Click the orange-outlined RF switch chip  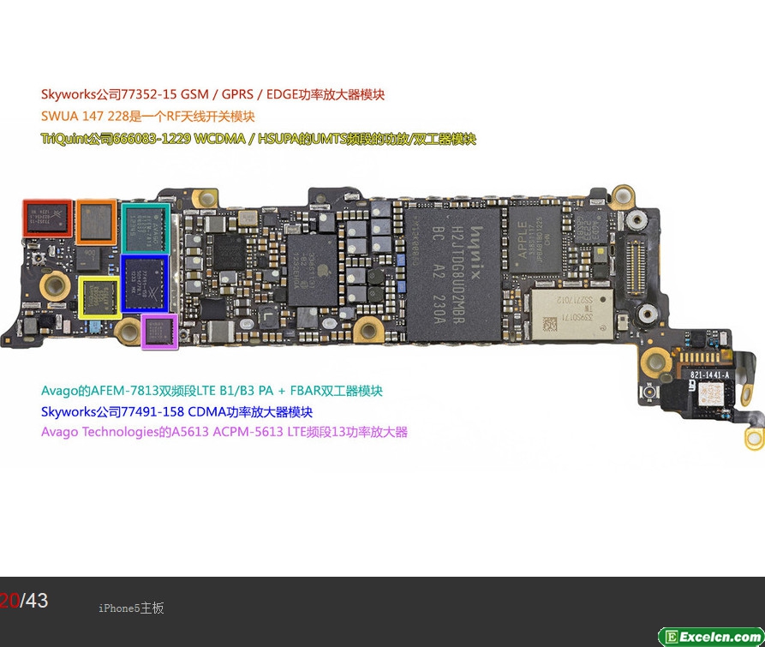pos(95,222)
